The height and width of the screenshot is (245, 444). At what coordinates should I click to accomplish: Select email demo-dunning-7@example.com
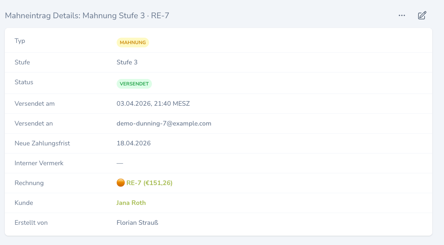point(164,124)
